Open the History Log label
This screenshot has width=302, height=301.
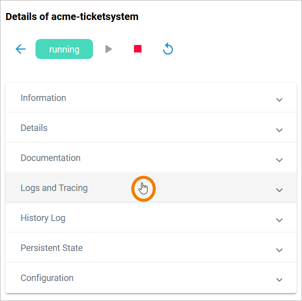(x=43, y=218)
